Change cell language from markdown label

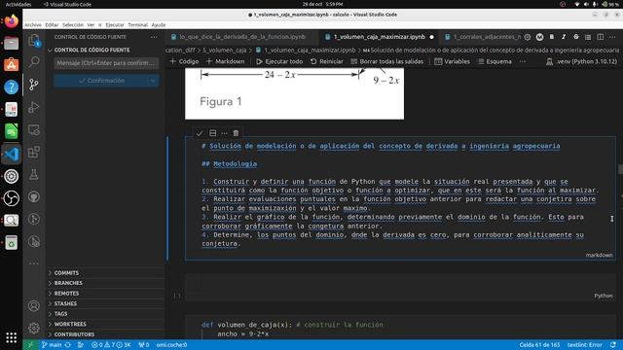pyautogui.click(x=600, y=255)
